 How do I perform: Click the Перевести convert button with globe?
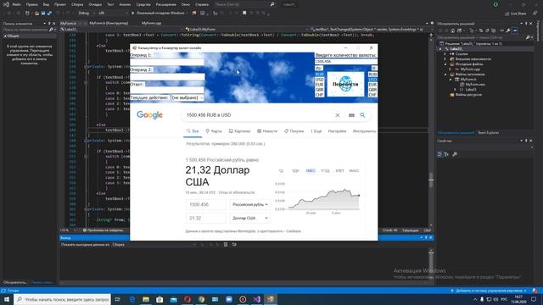click(x=345, y=84)
